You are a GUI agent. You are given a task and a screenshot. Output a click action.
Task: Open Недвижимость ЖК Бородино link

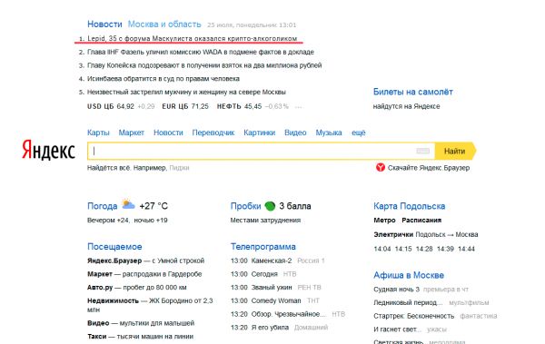(150, 305)
